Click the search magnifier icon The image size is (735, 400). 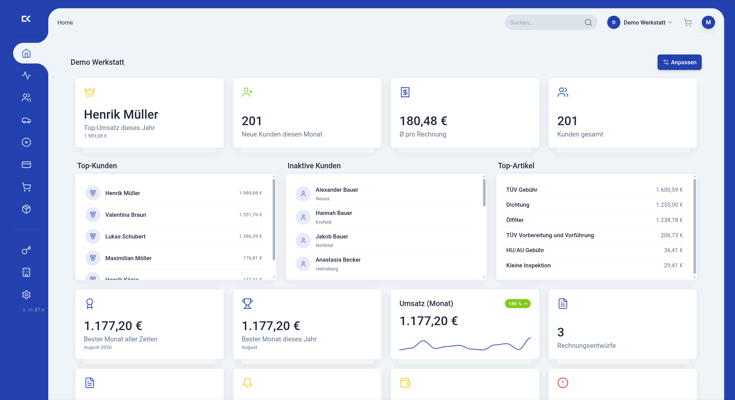click(588, 22)
